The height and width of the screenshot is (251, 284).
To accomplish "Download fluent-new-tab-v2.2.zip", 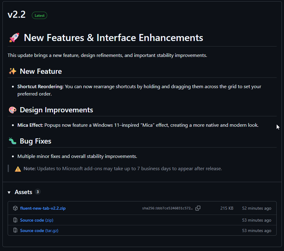I will 43,208.
